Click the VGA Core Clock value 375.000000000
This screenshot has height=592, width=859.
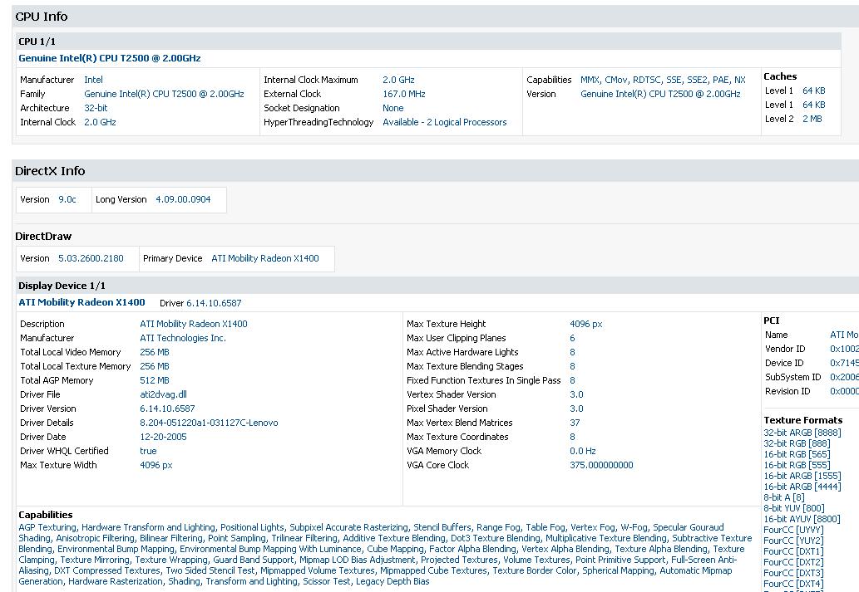click(601, 465)
